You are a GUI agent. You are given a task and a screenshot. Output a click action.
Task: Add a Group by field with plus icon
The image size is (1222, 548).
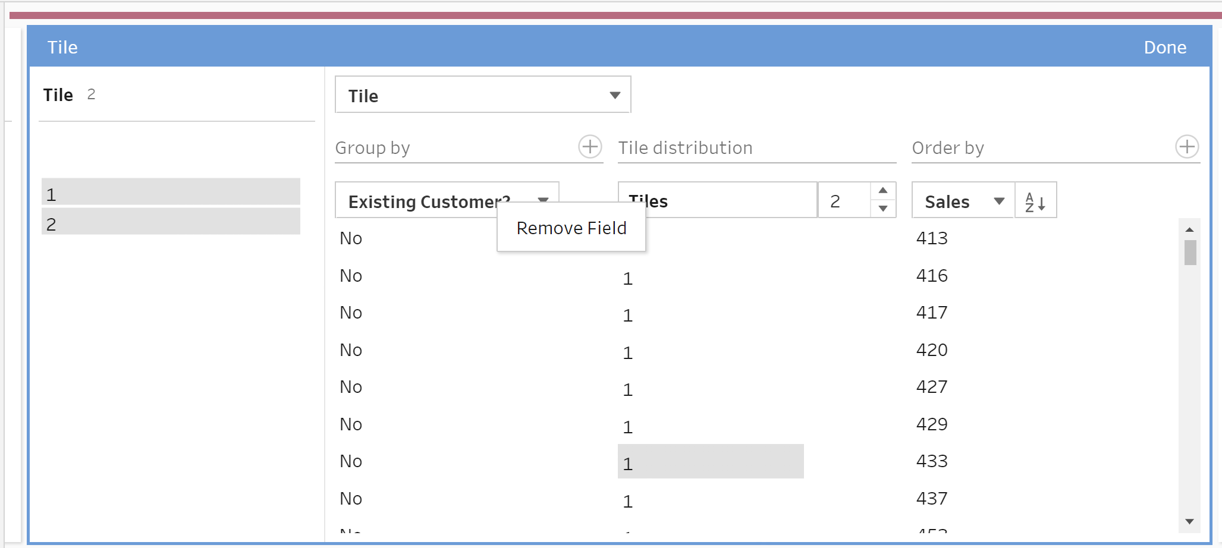point(590,147)
